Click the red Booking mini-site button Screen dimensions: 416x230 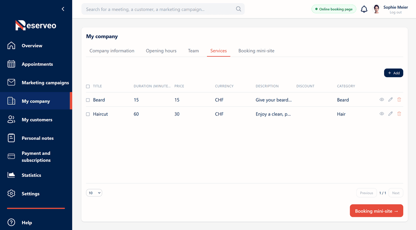376,211
